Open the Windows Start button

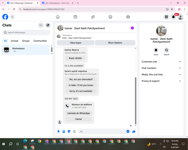[3, 144]
